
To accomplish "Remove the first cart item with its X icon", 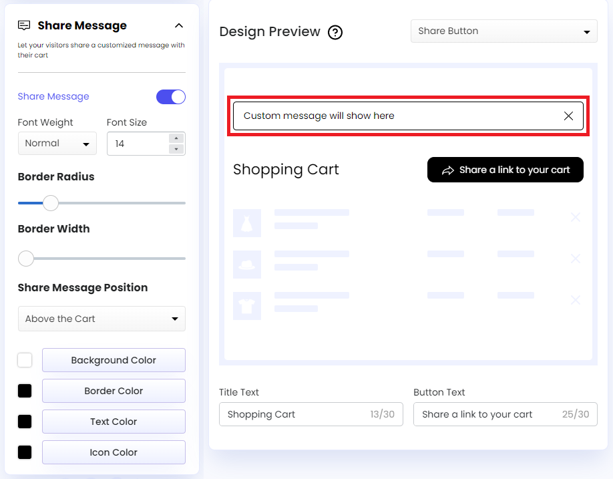I will pos(575,217).
